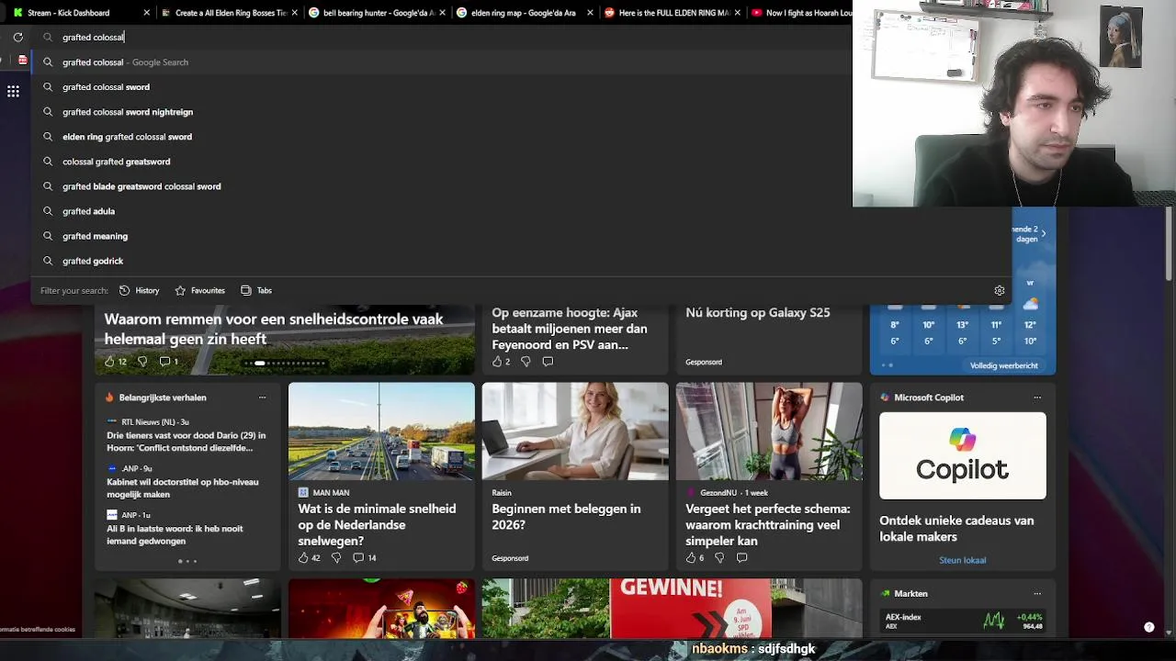Read 'Ali B in laatste woord' story

[175, 534]
